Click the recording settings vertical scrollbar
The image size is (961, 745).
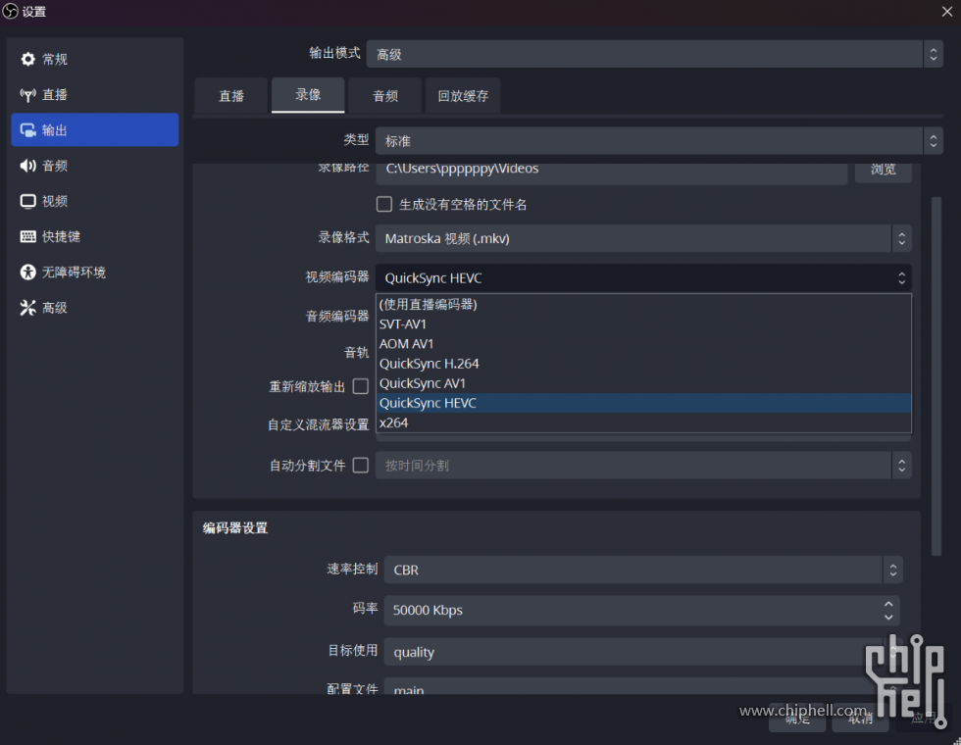pyautogui.click(x=936, y=376)
